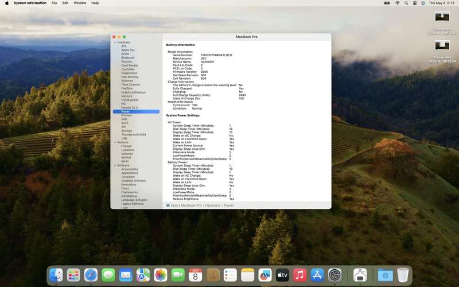
Task: Select Firewall under Network
Action: [x=126, y=146]
